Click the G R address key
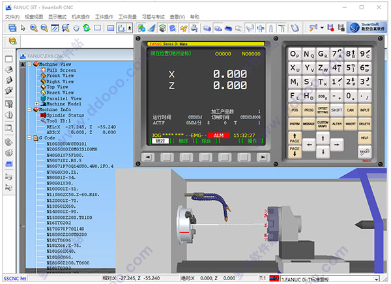This screenshot has height=284, width=391. point(323,54)
